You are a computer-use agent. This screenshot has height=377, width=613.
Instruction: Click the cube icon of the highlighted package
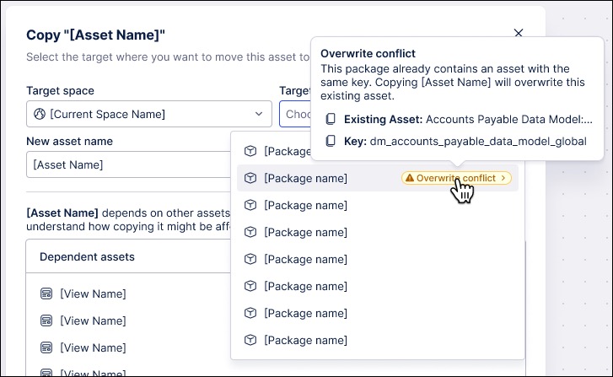click(x=250, y=178)
